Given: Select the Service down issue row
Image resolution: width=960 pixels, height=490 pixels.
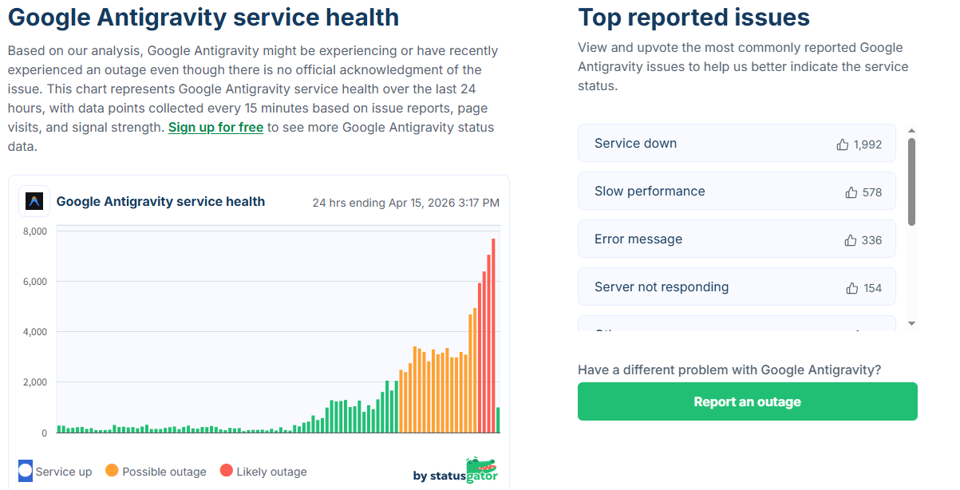Looking at the screenshot, I should (737, 143).
